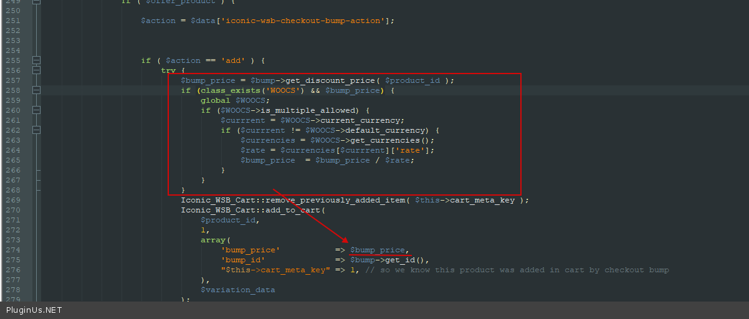Place cursor on underlined $bump_price array value

click(378, 250)
